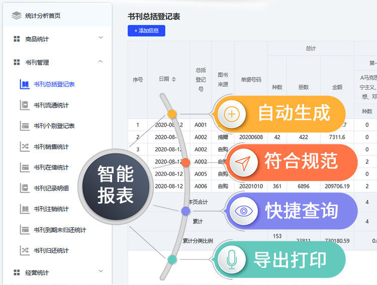Click the 累计分类比例 row label
Viewport: 377px width, 285px height.
click(x=198, y=241)
